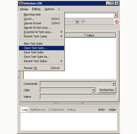Expand the Exporter le Test sous submenu arrow

[x=62, y=32]
